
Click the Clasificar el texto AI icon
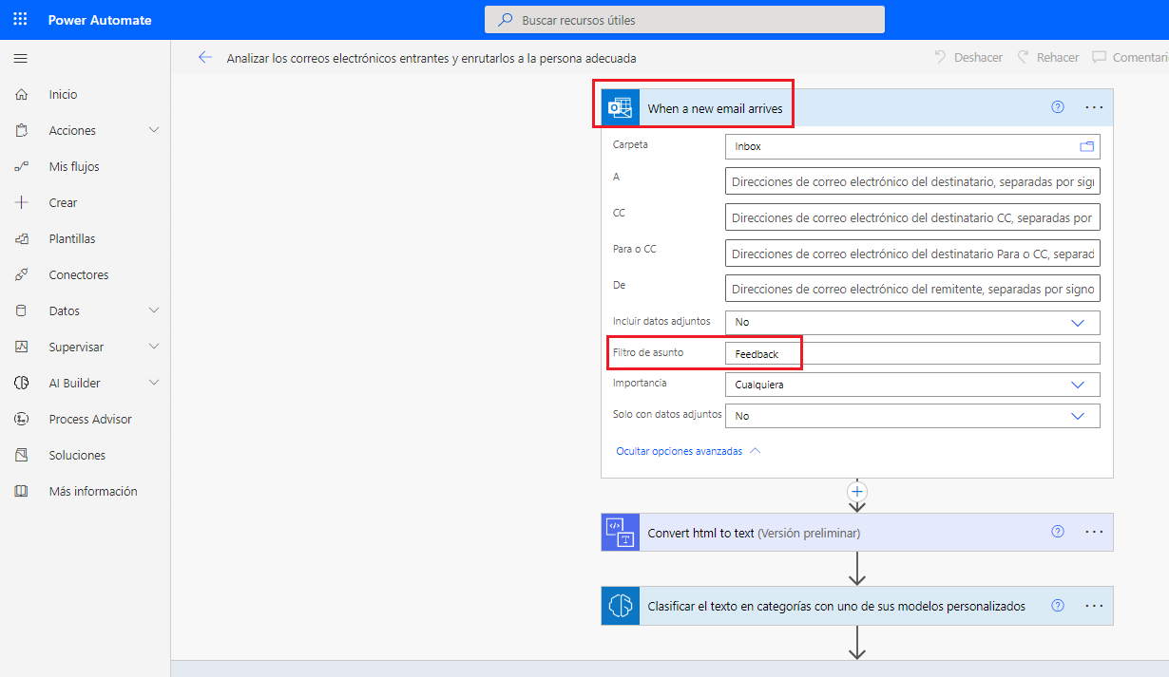(621, 606)
